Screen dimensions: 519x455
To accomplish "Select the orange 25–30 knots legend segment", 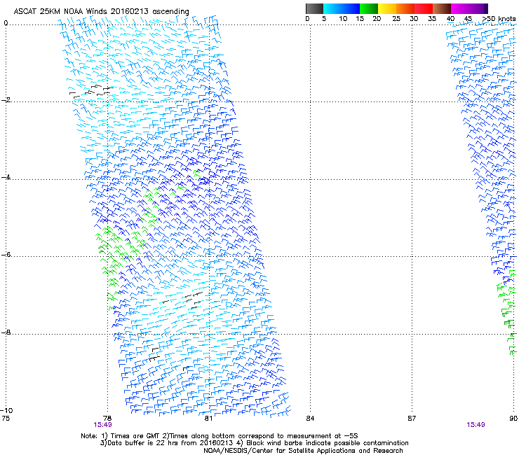I will click(405, 8).
